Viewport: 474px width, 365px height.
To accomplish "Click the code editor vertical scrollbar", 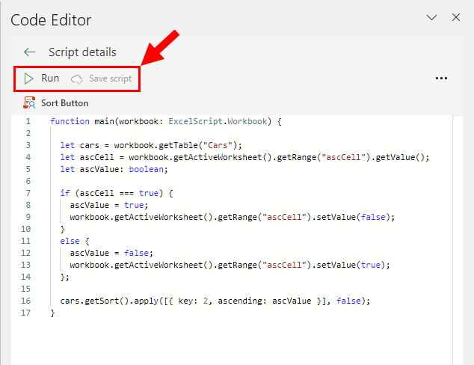I will tap(458, 240).
